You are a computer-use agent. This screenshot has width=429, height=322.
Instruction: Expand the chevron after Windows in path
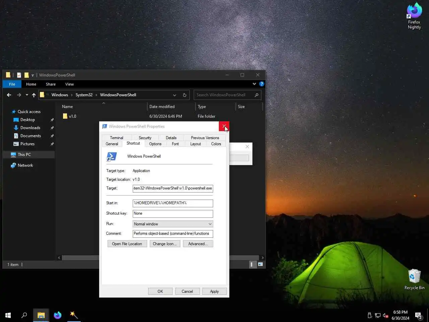pos(72,95)
